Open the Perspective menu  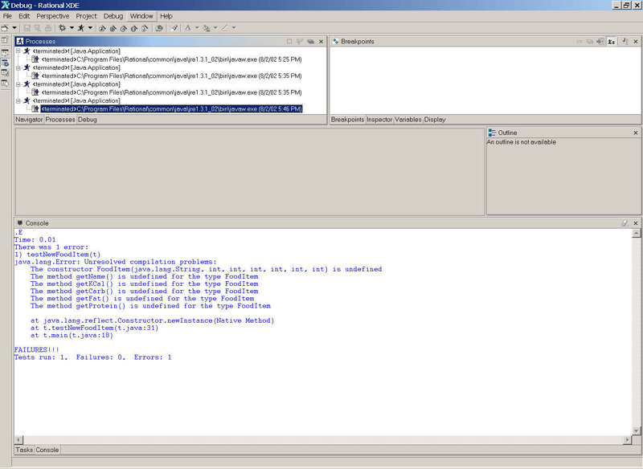coord(53,16)
